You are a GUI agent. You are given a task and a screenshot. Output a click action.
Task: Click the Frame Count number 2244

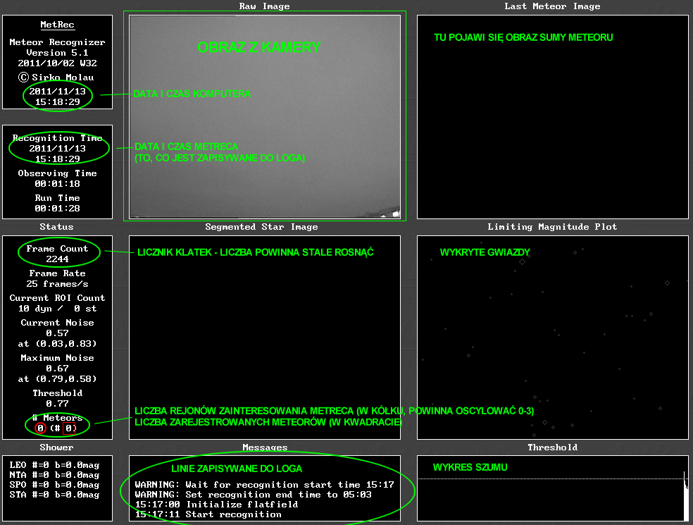[57, 259]
